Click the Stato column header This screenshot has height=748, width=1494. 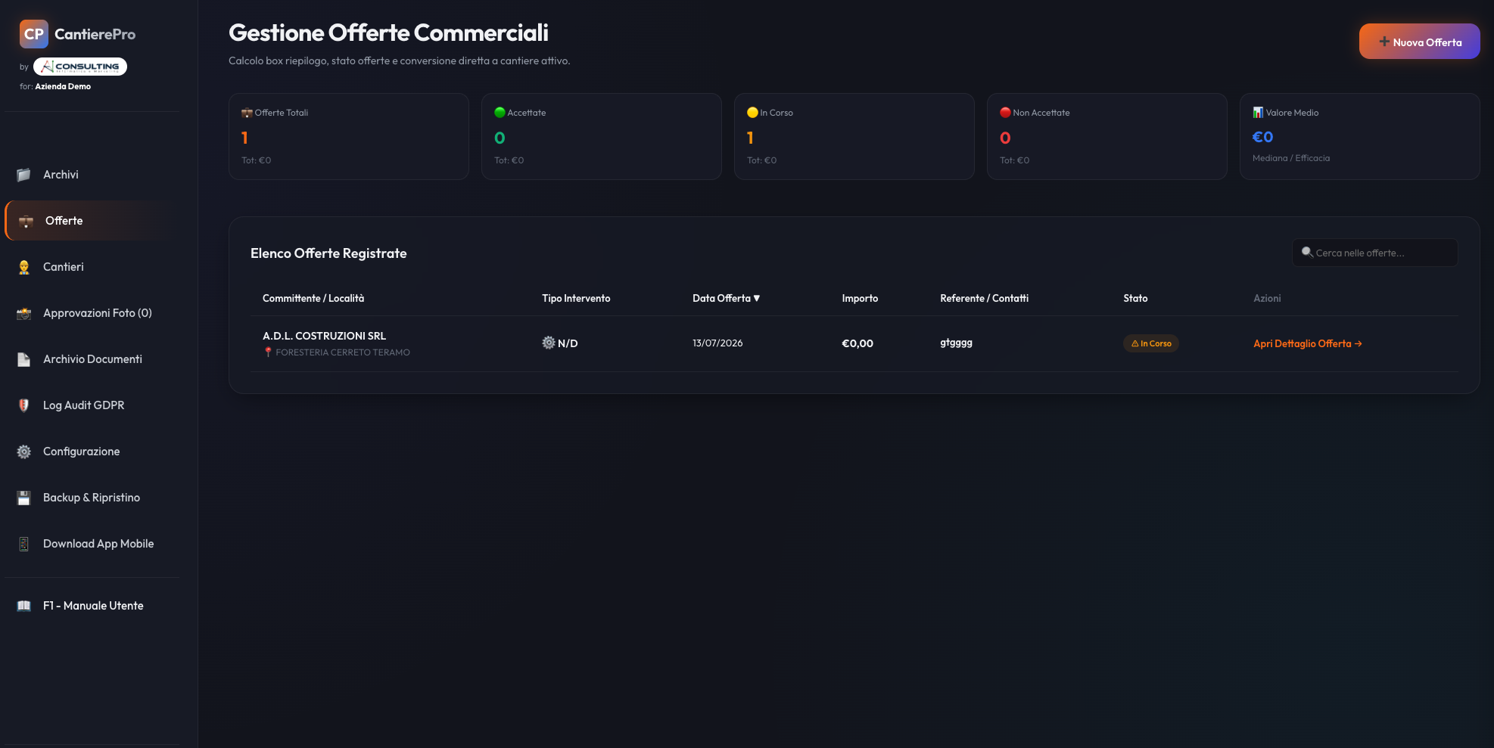click(1135, 298)
